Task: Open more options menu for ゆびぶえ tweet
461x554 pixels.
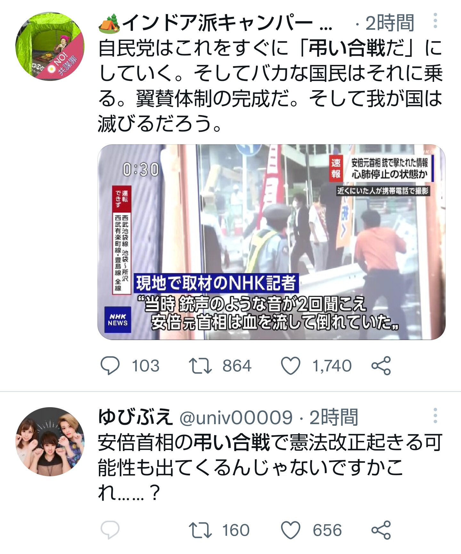Action: click(x=435, y=415)
